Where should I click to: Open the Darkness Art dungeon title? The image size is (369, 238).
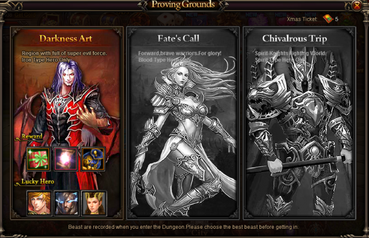tap(66, 39)
